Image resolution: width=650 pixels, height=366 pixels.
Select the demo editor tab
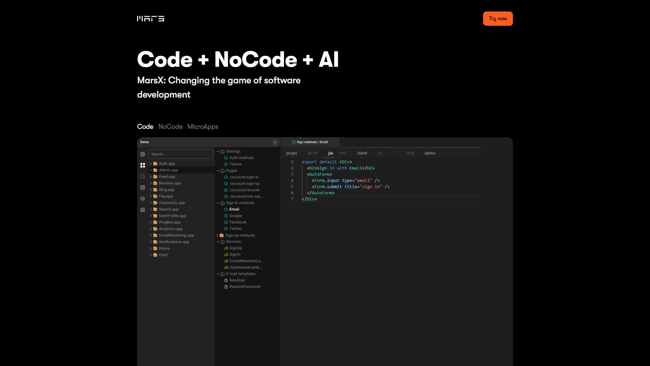pyautogui.click(x=430, y=153)
